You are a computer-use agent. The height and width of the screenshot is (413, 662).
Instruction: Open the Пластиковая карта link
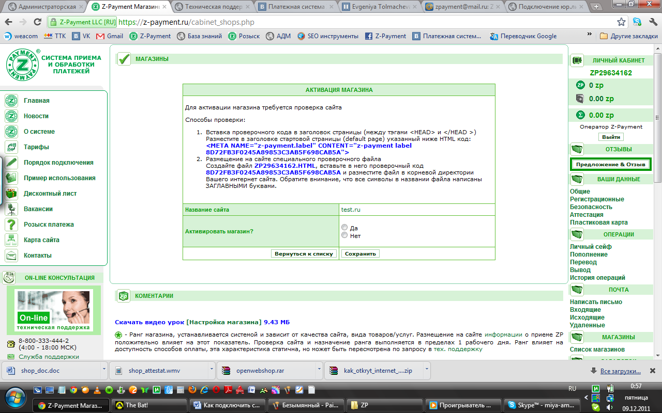coord(599,223)
